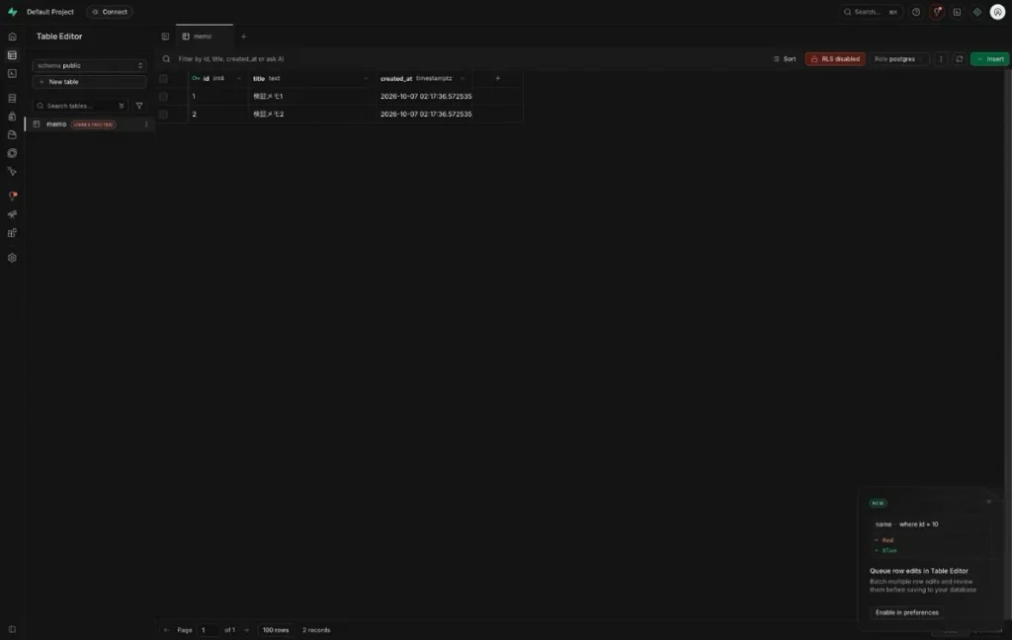
Task: Click the Supabase logo icon
Action: pyautogui.click(x=12, y=12)
